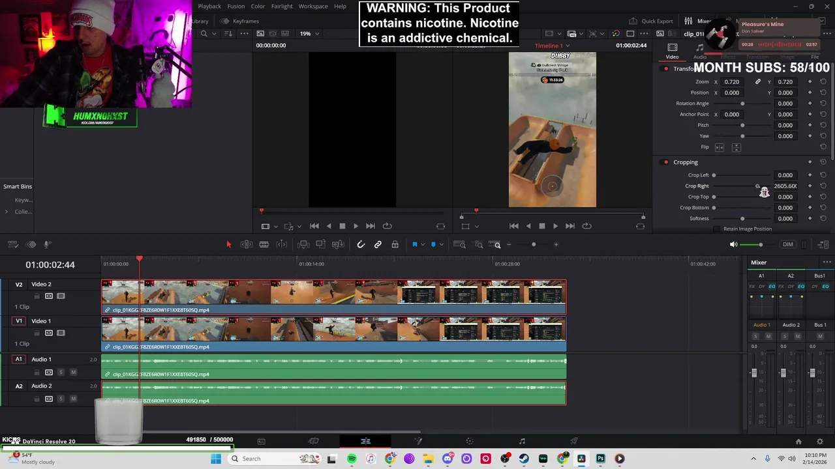The height and width of the screenshot is (469, 835).
Task: Open the Workspace menu
Action: [313, 7]
